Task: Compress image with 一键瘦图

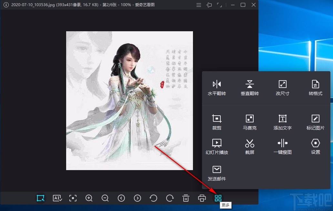Action: [282, 146]
